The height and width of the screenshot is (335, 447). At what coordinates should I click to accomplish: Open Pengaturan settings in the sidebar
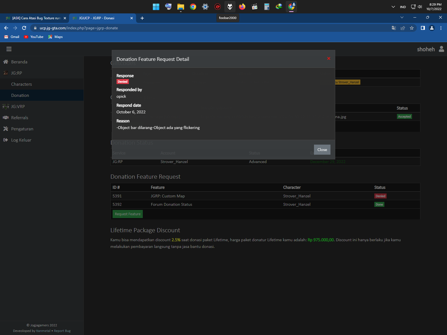[22, 129]
